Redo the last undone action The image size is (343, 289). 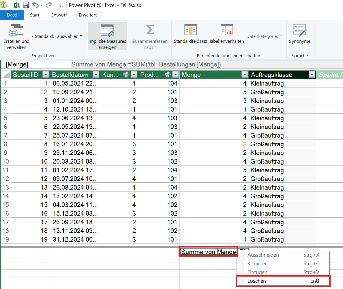48,5
